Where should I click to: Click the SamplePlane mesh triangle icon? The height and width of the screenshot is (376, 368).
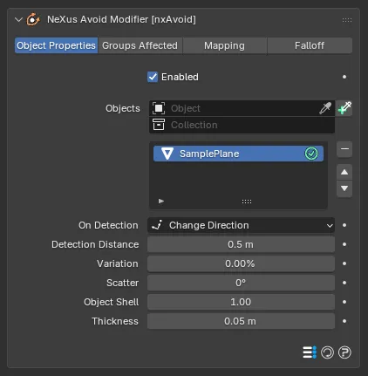pos(167,154)
